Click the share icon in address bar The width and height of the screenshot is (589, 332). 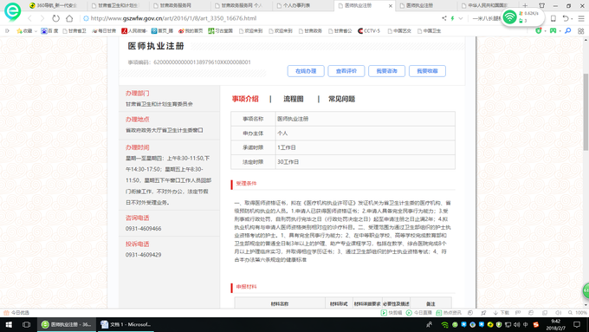click(444, 18)
